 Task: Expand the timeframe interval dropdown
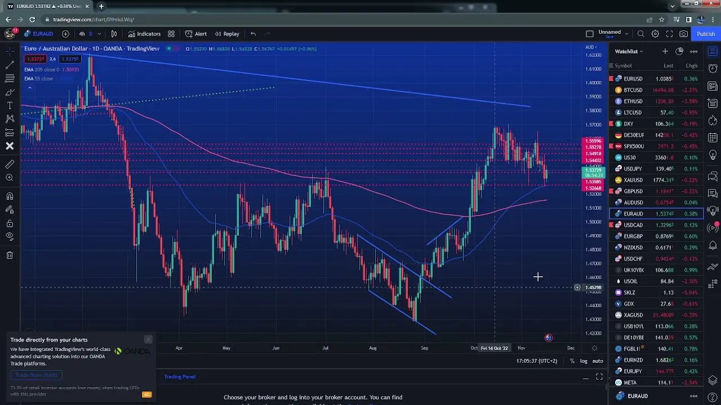[99, 34]
